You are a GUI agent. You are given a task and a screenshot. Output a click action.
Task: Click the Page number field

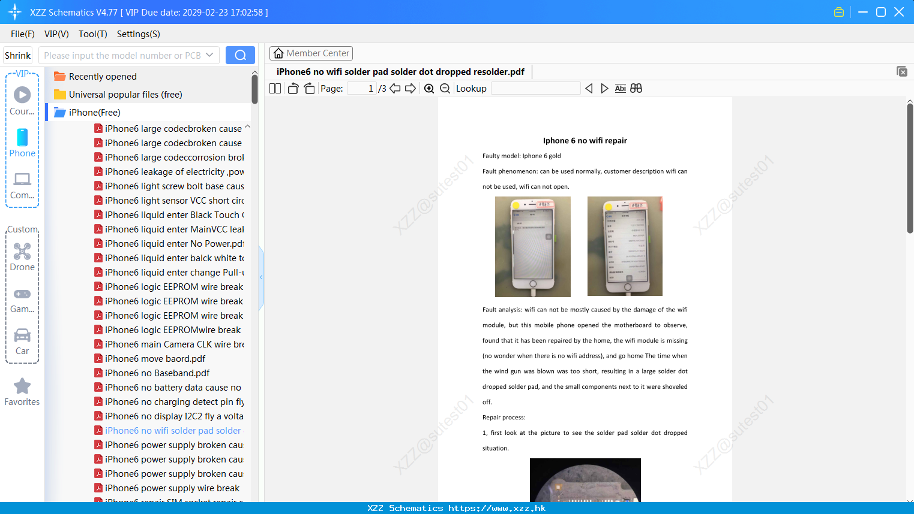pos(362,89)
